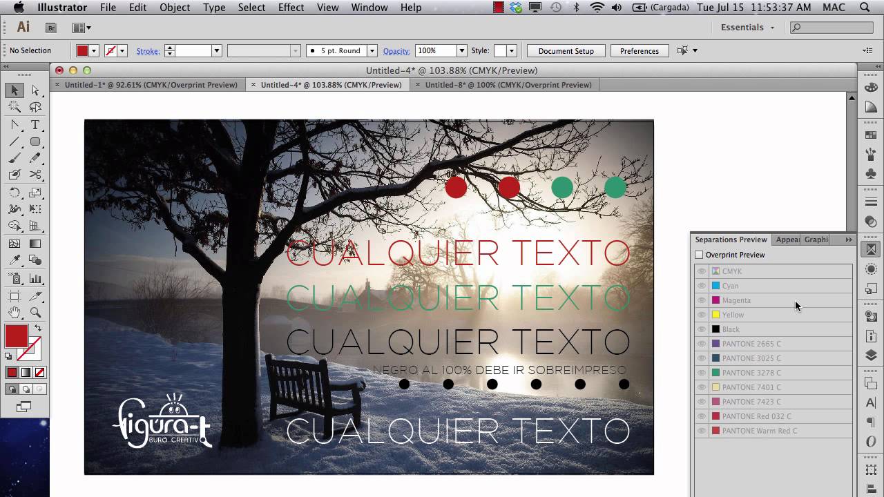Open the Object menu
Screen dimensions: 884x497
coord(175,8)
